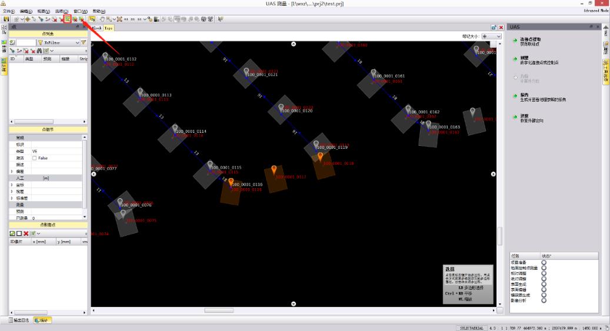The image size is (610, 331).
Task: Expand the 坐标 property row
Action: tap(12, 185)
